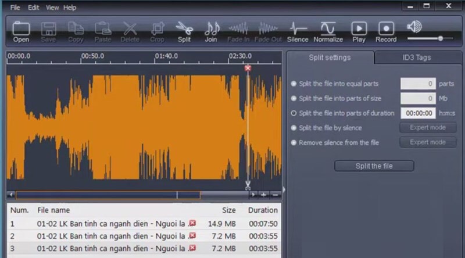This screenshot has height=258, width=465.
Task: Click timeline ruler at 00:50.0
Action: click(x=92, y=56)
